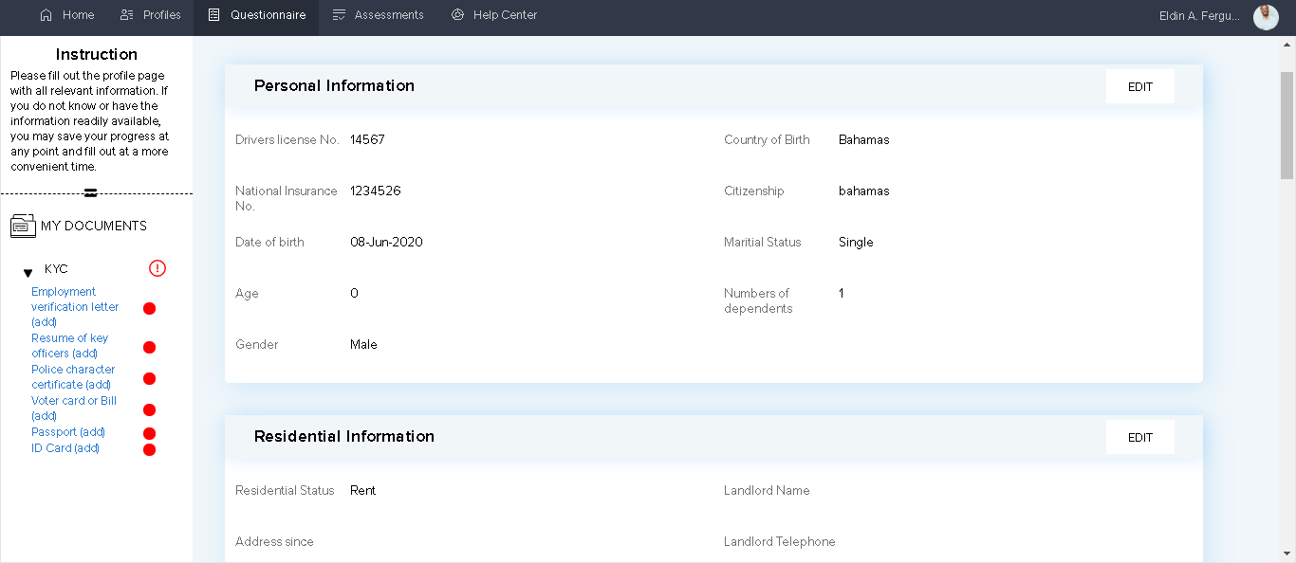The width and height of the screenshot is (1296, 563).
Task: Click the Numbers of dependents label
Action: pos(758,300)
